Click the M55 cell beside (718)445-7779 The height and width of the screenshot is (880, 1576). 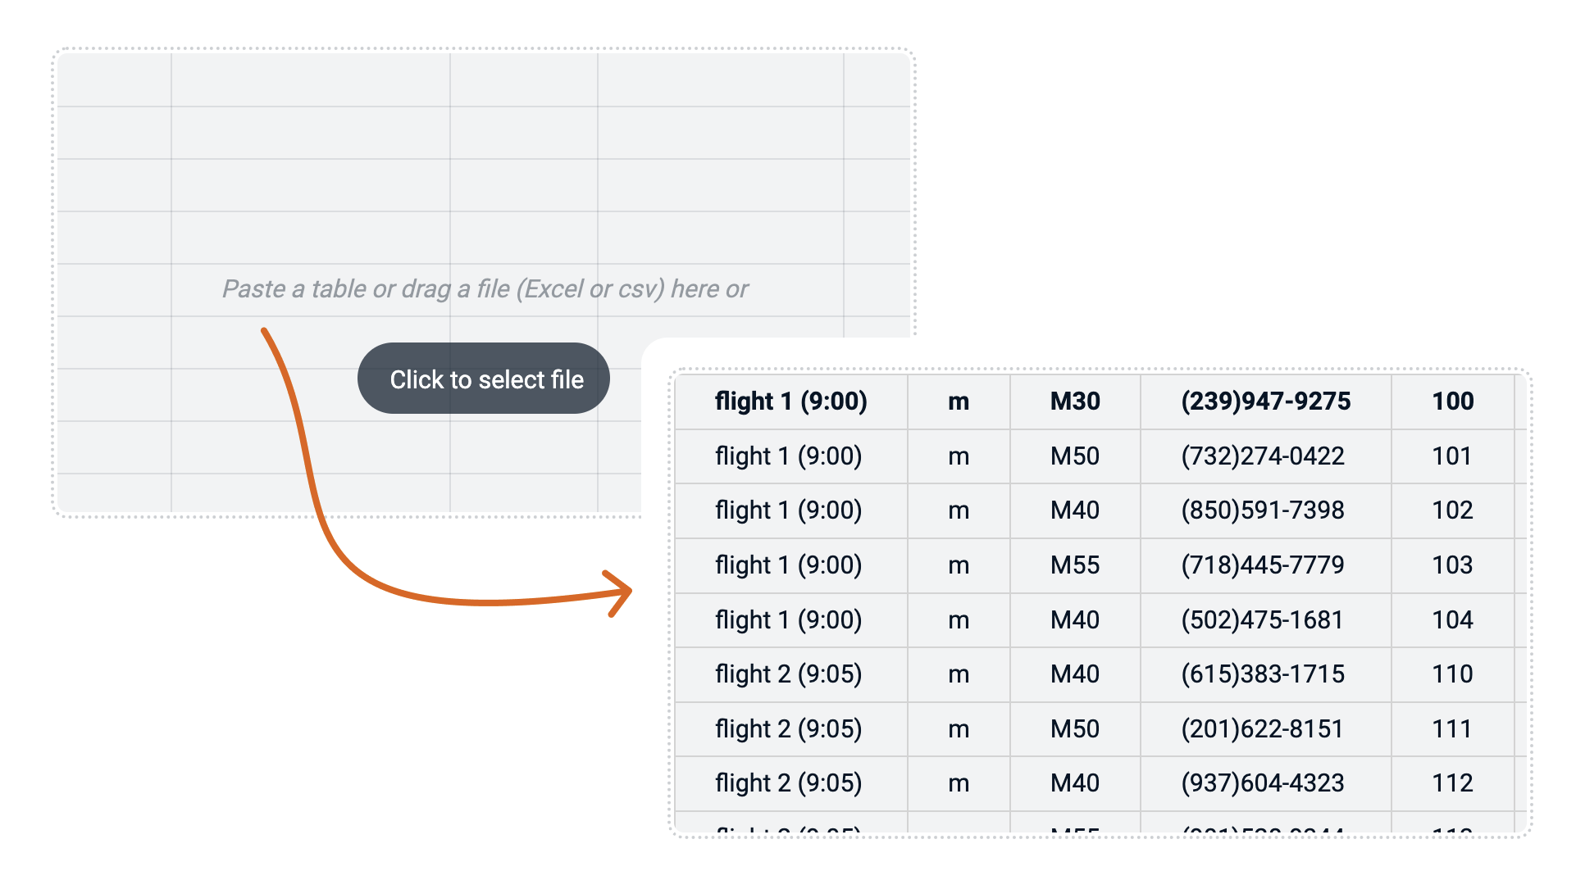tap(1074, 565)
